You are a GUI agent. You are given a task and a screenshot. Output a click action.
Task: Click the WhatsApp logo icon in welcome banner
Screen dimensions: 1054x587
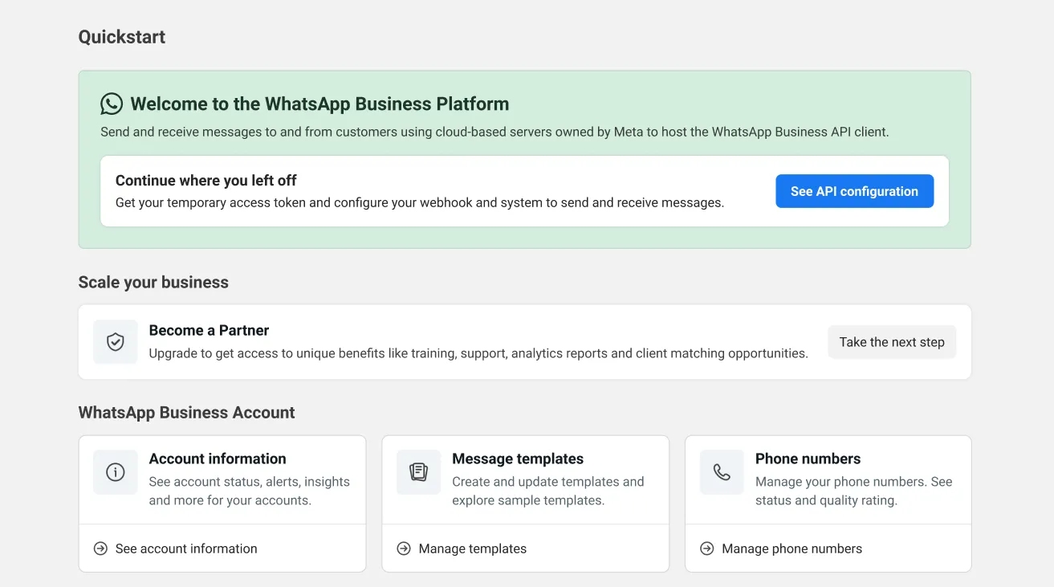click(x=112, y=104)
